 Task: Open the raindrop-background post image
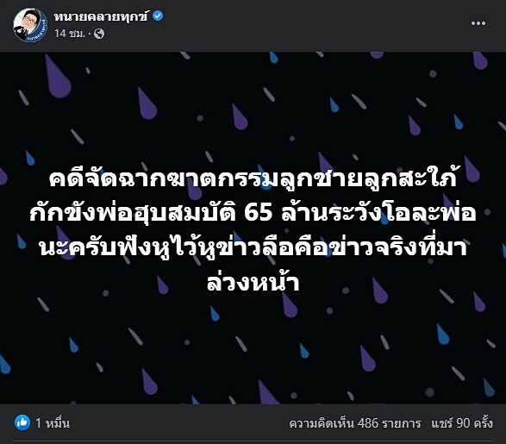[253, 228]
